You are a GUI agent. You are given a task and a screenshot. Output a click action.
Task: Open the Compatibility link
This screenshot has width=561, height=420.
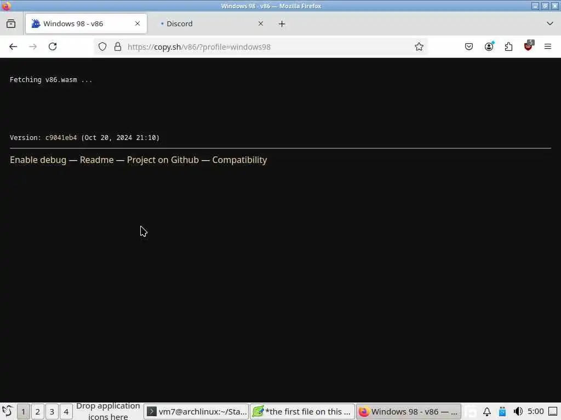pyautogui.click(x=240, y=160)
